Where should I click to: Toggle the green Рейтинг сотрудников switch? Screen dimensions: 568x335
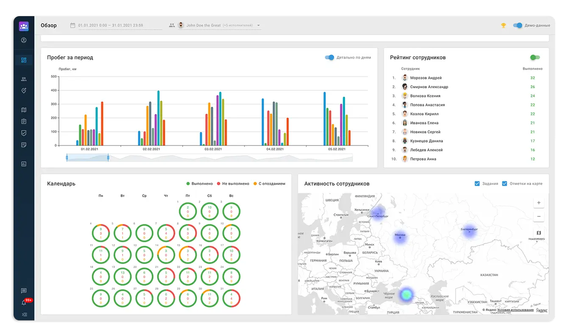tap(535, 57)
